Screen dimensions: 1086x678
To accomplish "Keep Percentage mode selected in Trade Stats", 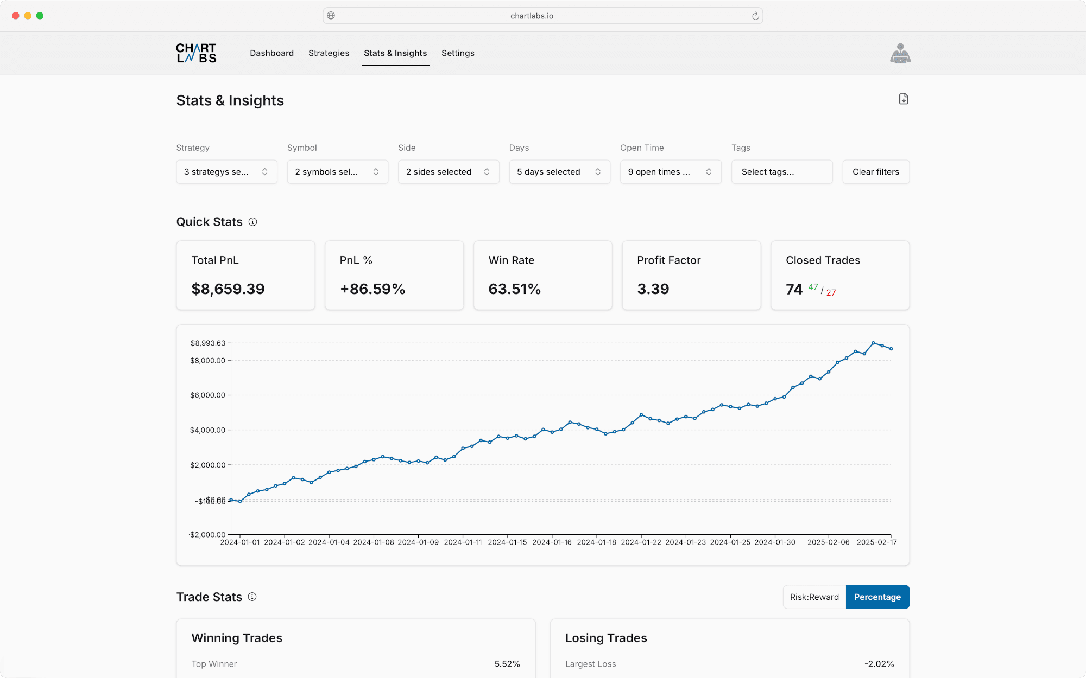I will pyautogui.click(x=877, y=597).
